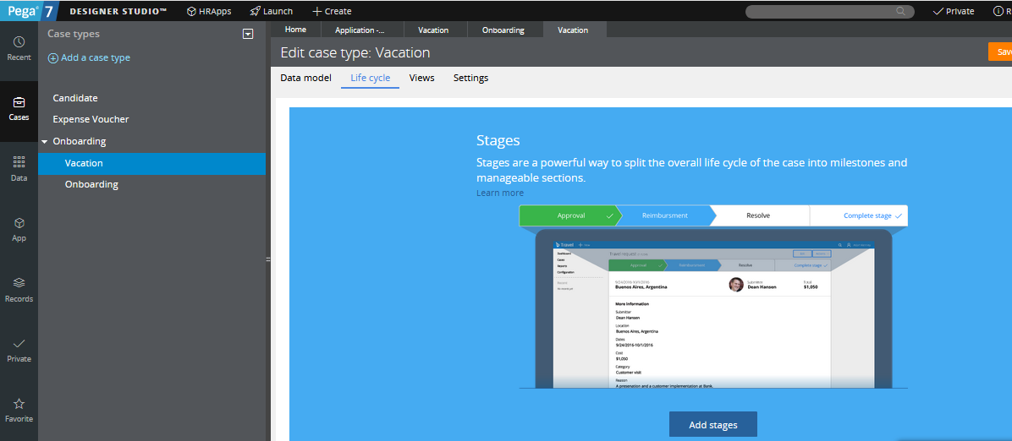
Task: Open the Settings tab
Action: [471, 78]
